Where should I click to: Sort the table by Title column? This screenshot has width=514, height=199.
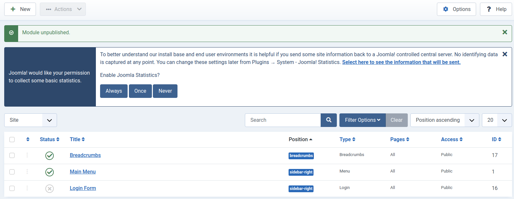click(77, 139)
